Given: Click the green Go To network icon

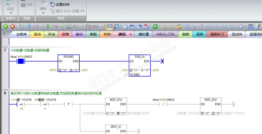Looking at the screenshot, I should pos(155,26).
